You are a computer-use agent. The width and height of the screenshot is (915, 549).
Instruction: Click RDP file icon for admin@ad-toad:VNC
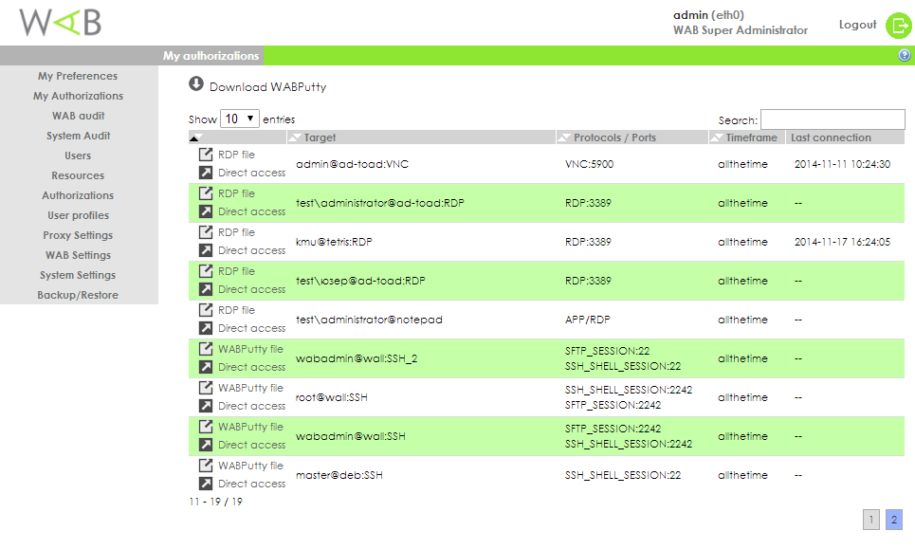pyautogui.click(x=205, y=155)
